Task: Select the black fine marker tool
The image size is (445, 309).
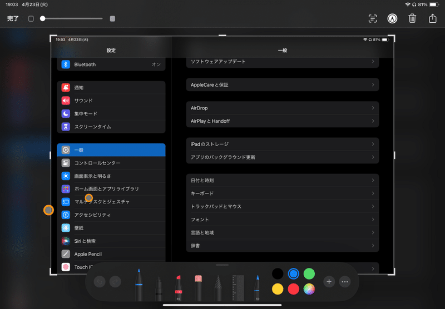Action: pos(159,288)
